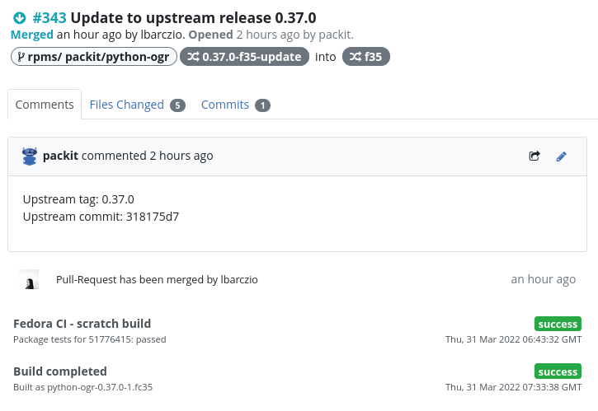598x411 pixels.
Task: Click the branch icon in 0.37.0-f35-update badge
Action: tap(193, 57)
